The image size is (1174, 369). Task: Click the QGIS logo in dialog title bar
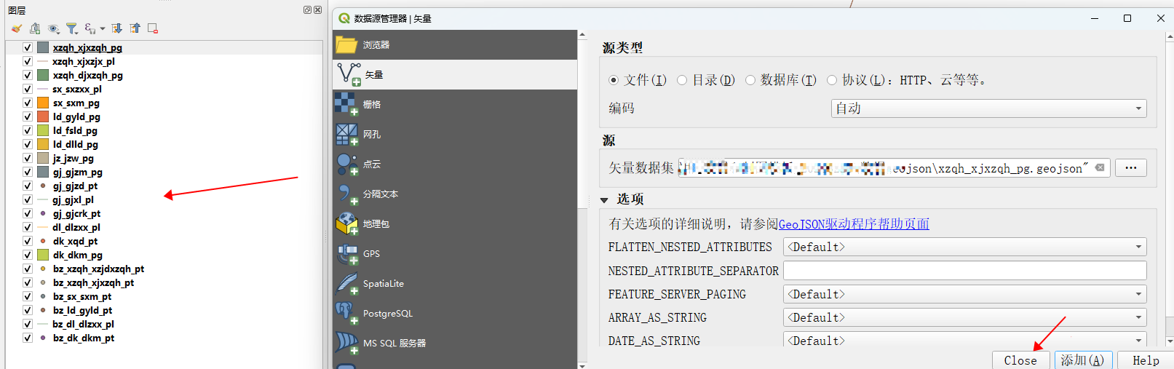[344, 18]
